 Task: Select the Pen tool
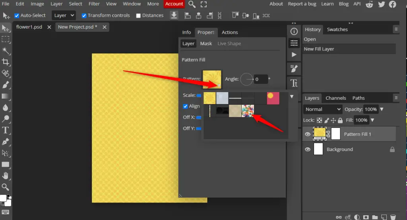click(x=6, y=142)
